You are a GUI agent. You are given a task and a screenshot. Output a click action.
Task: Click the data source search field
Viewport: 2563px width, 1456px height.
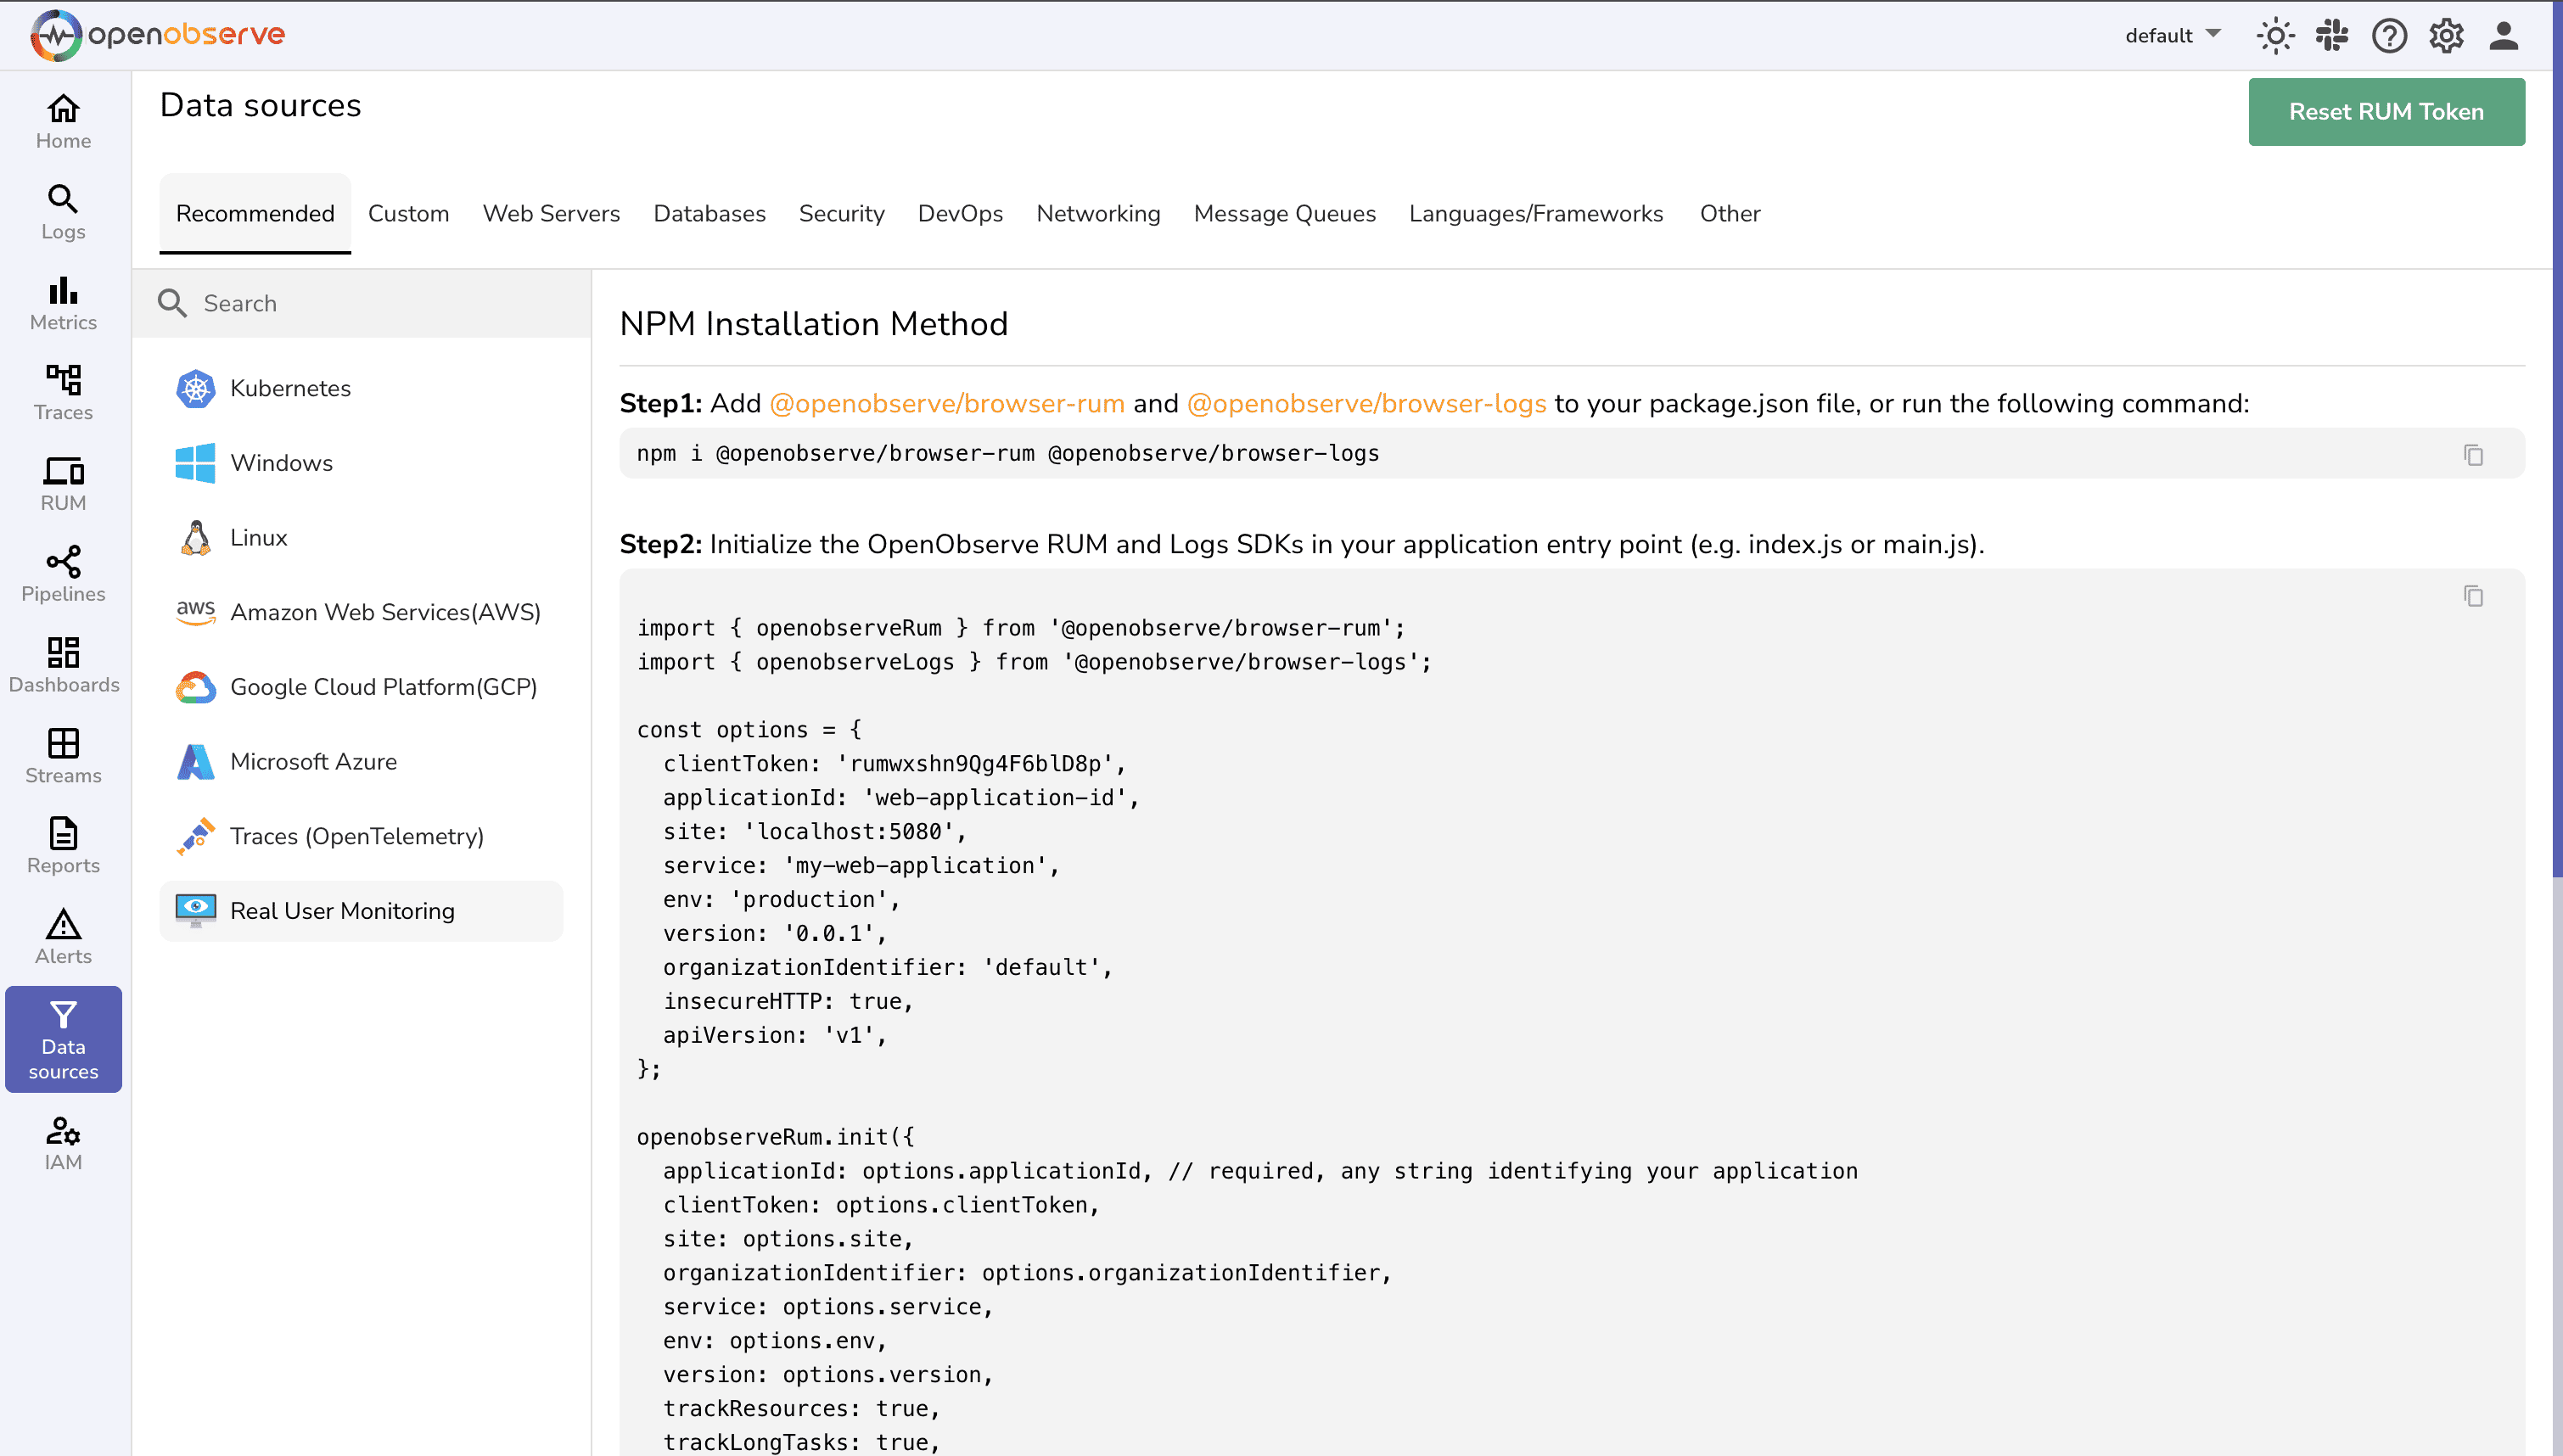click(360, 303)
